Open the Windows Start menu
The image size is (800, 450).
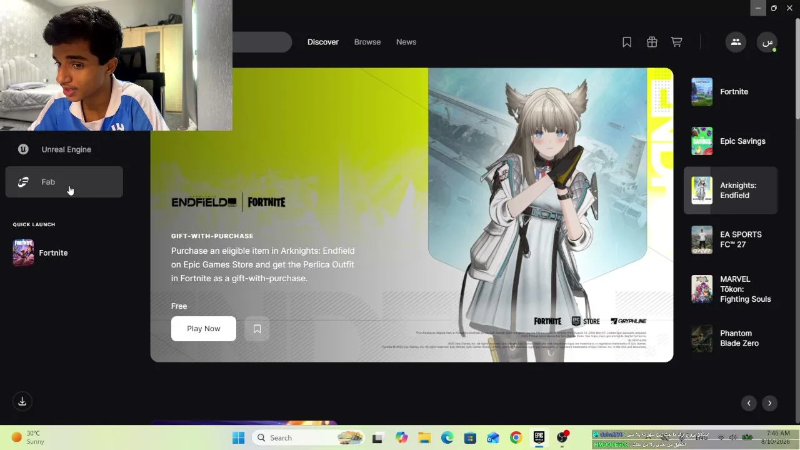point(239,438)
